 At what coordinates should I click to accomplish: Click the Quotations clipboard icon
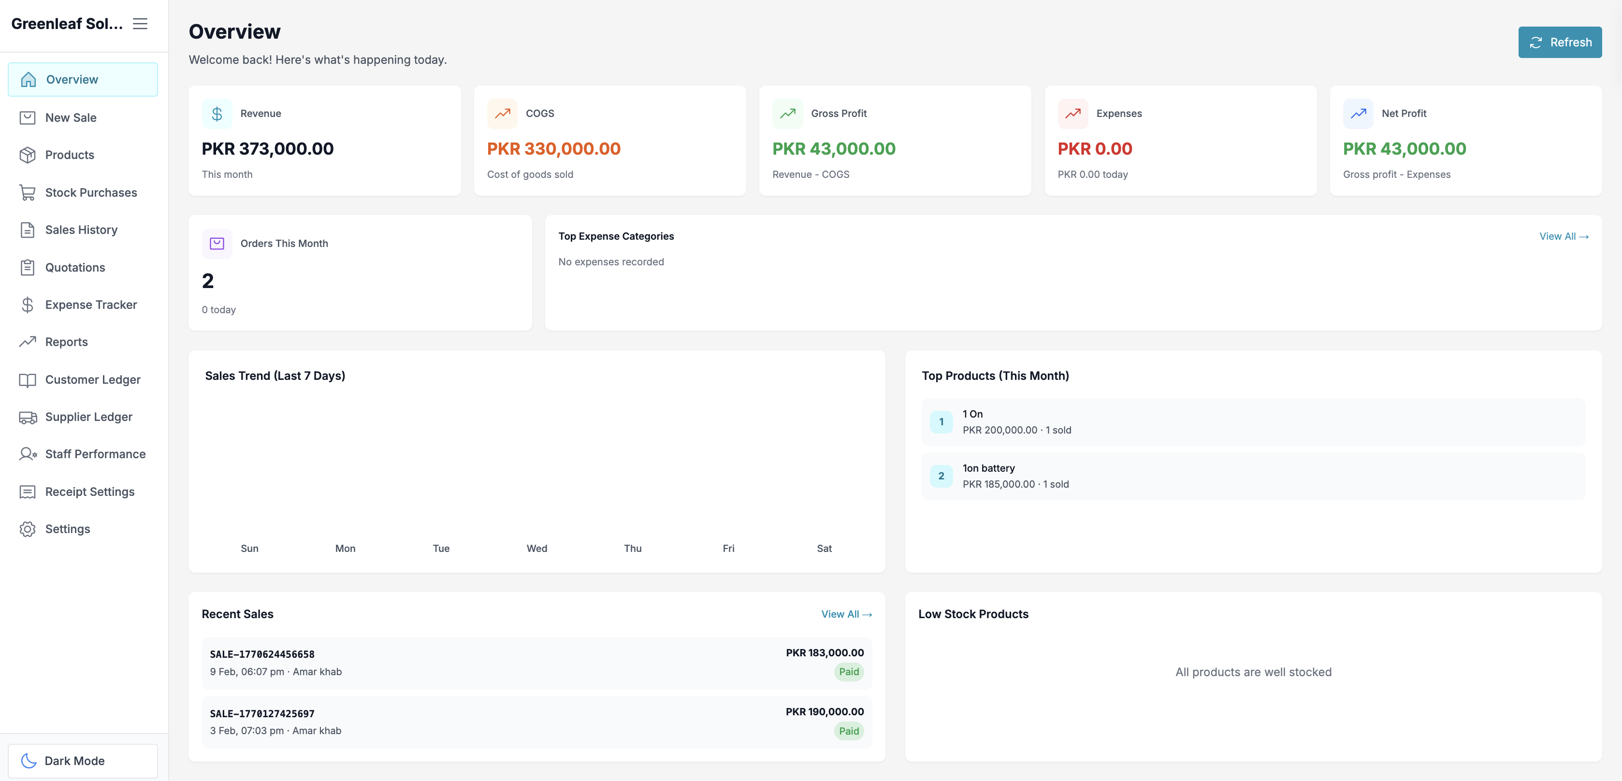pyautogui.click(x=28, y=268)
